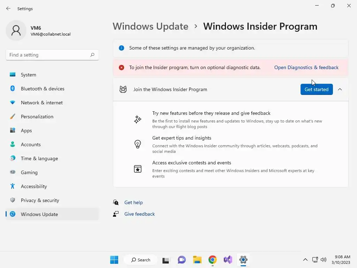Viewport: 357px width, 268px height.
Task: Click the Get expert tips and insights heading
Action: click(182, 138)
